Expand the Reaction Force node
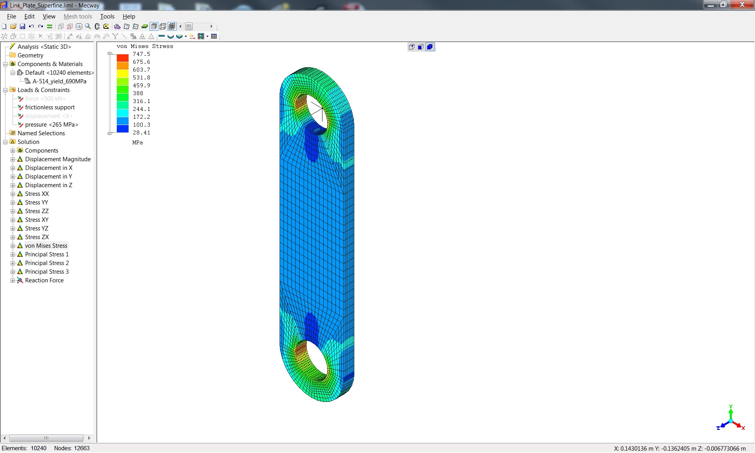This screenshot has height=453, width=755. 13,280
